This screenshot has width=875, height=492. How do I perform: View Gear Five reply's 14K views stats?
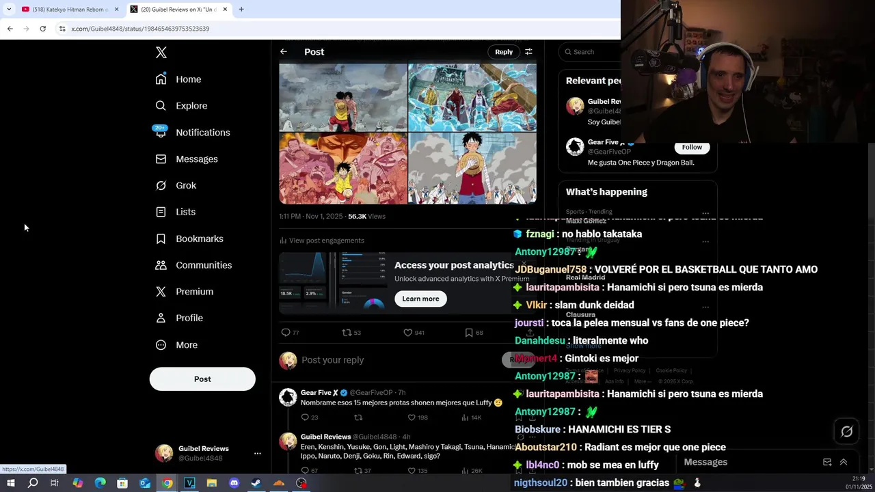[x=472, y=418]
